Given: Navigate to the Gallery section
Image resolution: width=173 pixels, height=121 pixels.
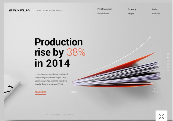Looking at the screenshot, I should (x=155, y=9).
